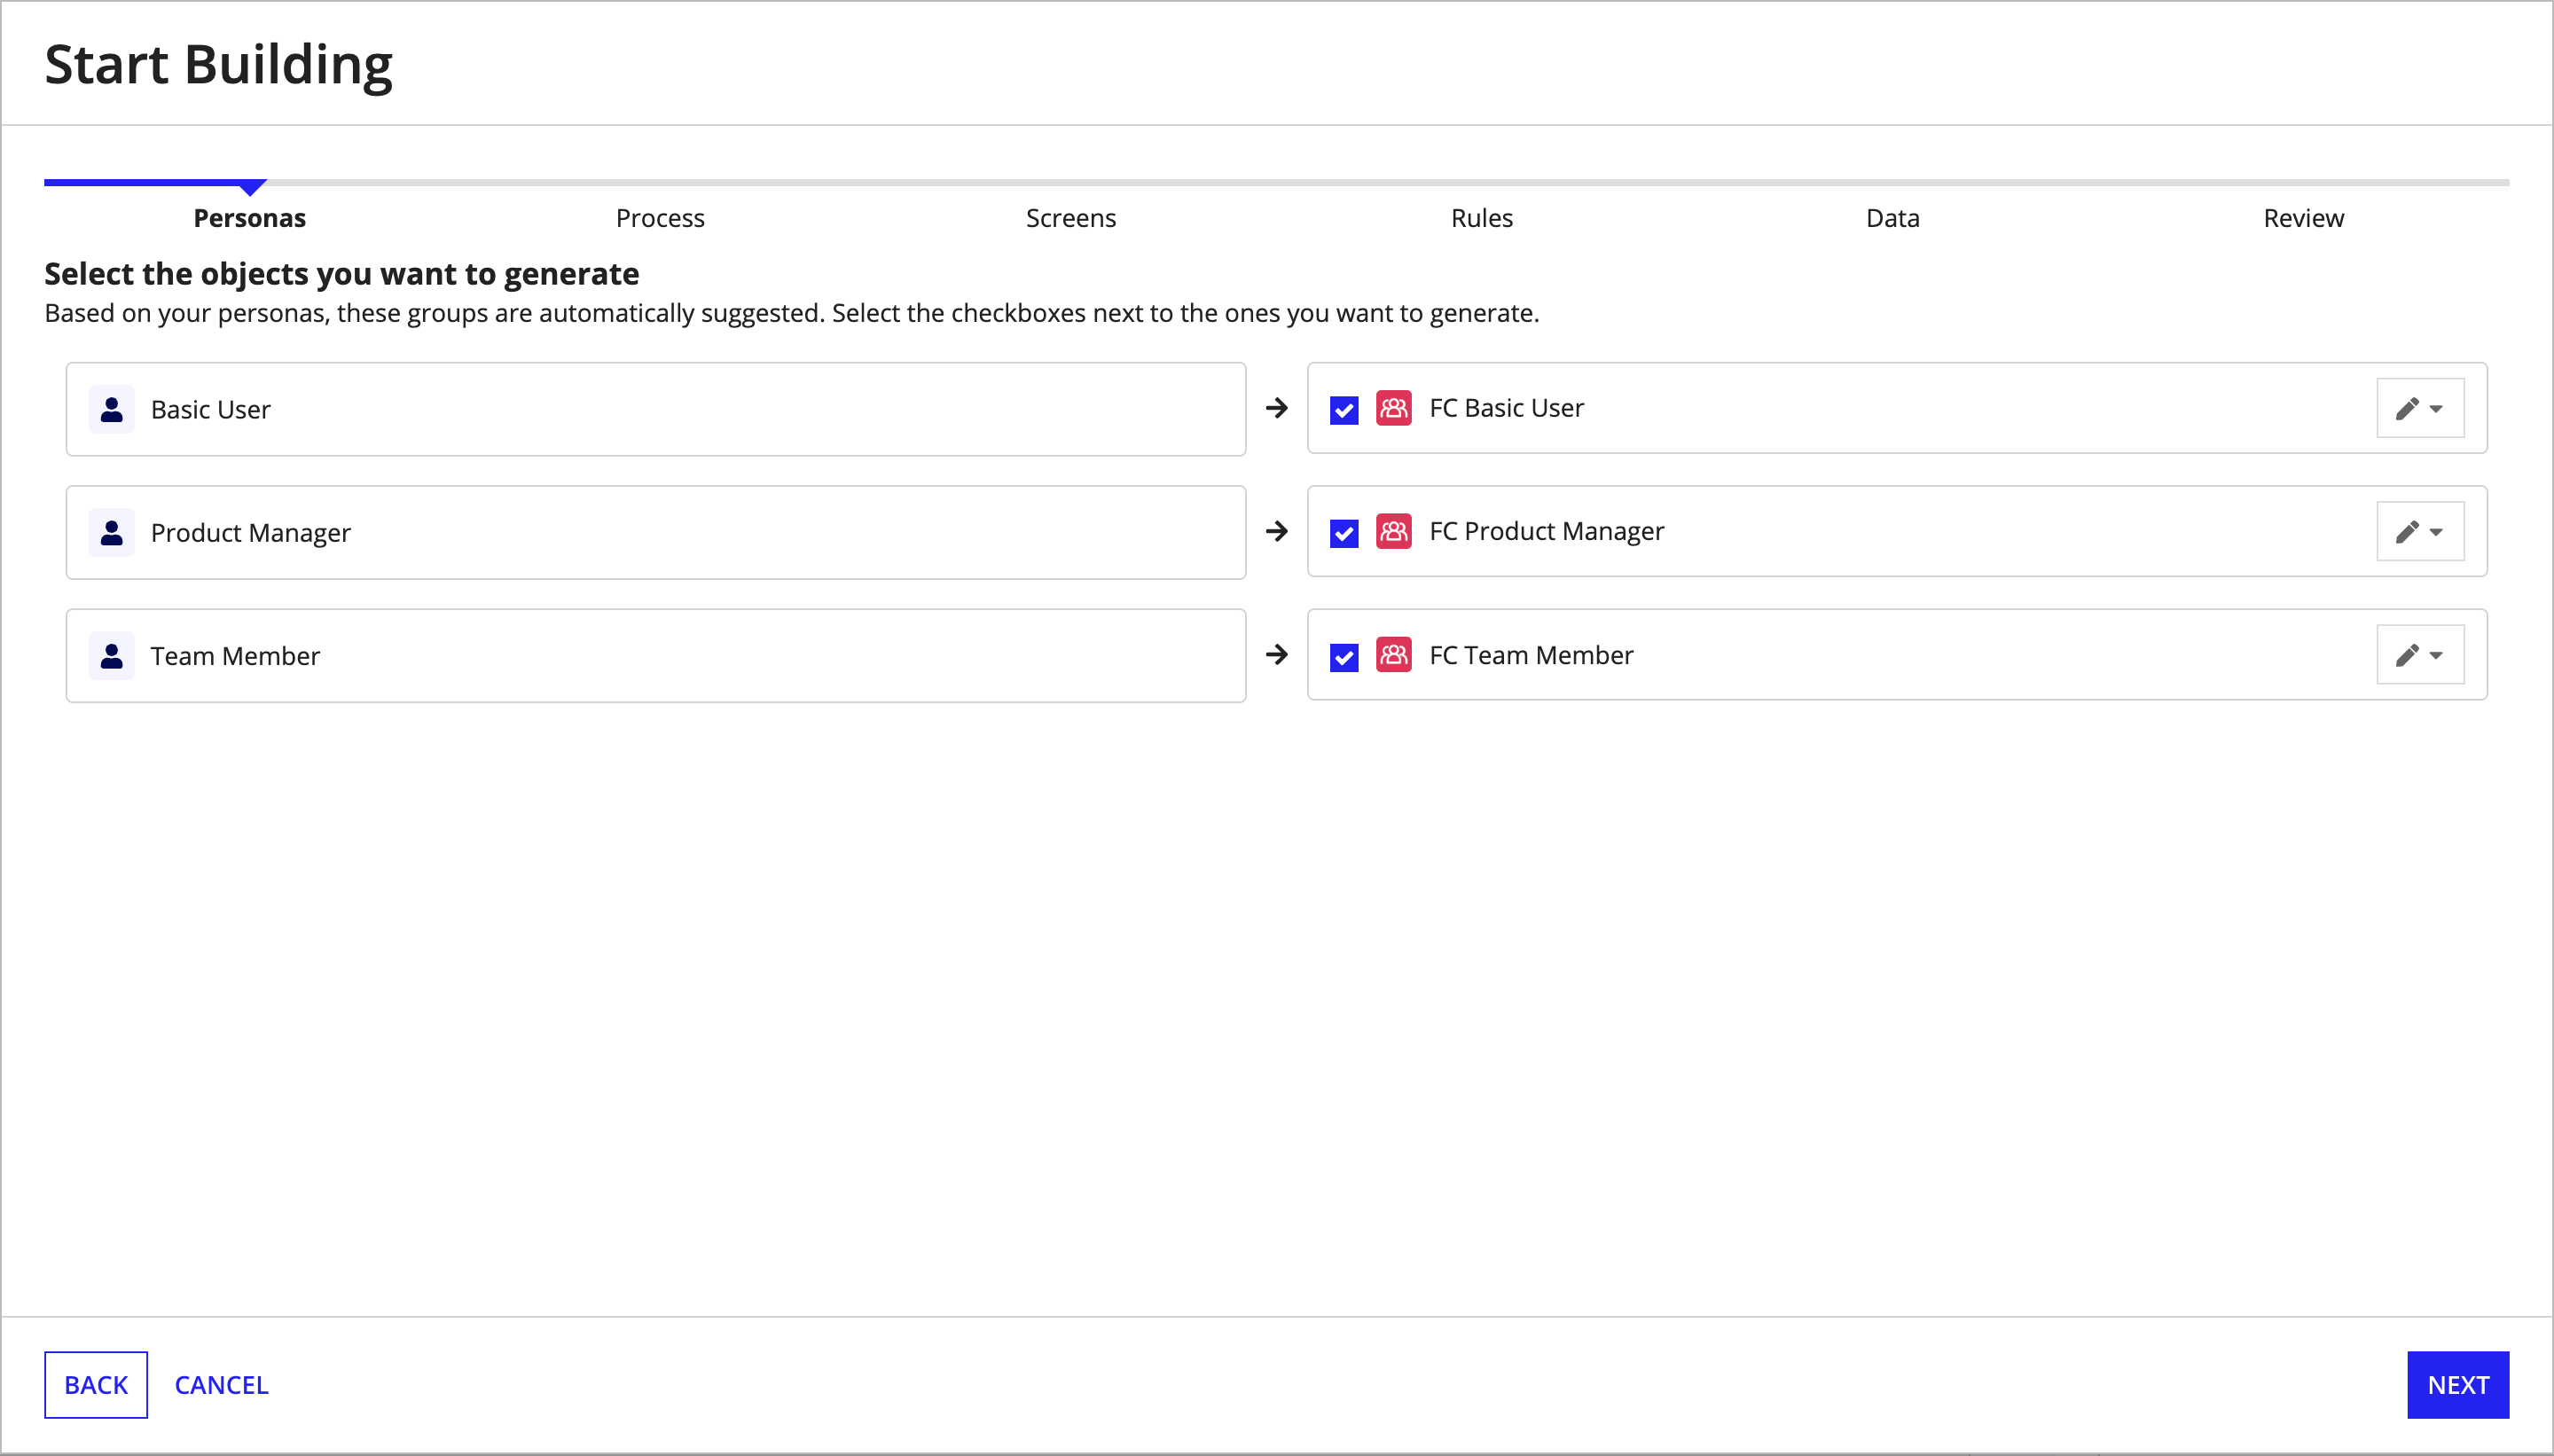Click the Product Manager persona icon
Screen dimensions: 2554x1456
(112, 532)
